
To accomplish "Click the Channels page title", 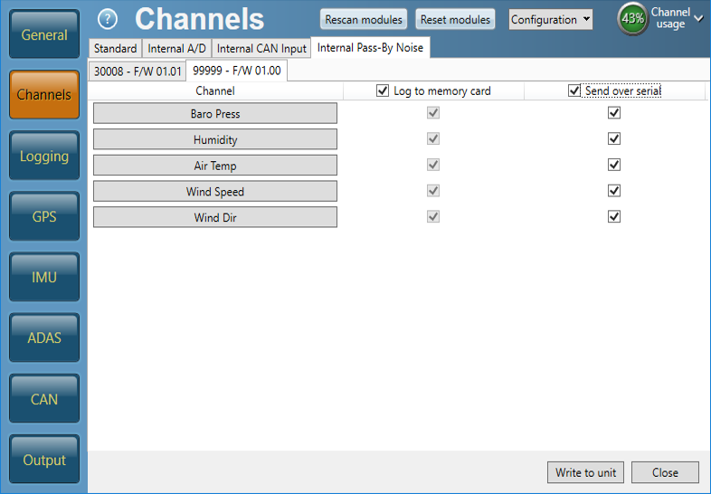I will pos(200,19).
